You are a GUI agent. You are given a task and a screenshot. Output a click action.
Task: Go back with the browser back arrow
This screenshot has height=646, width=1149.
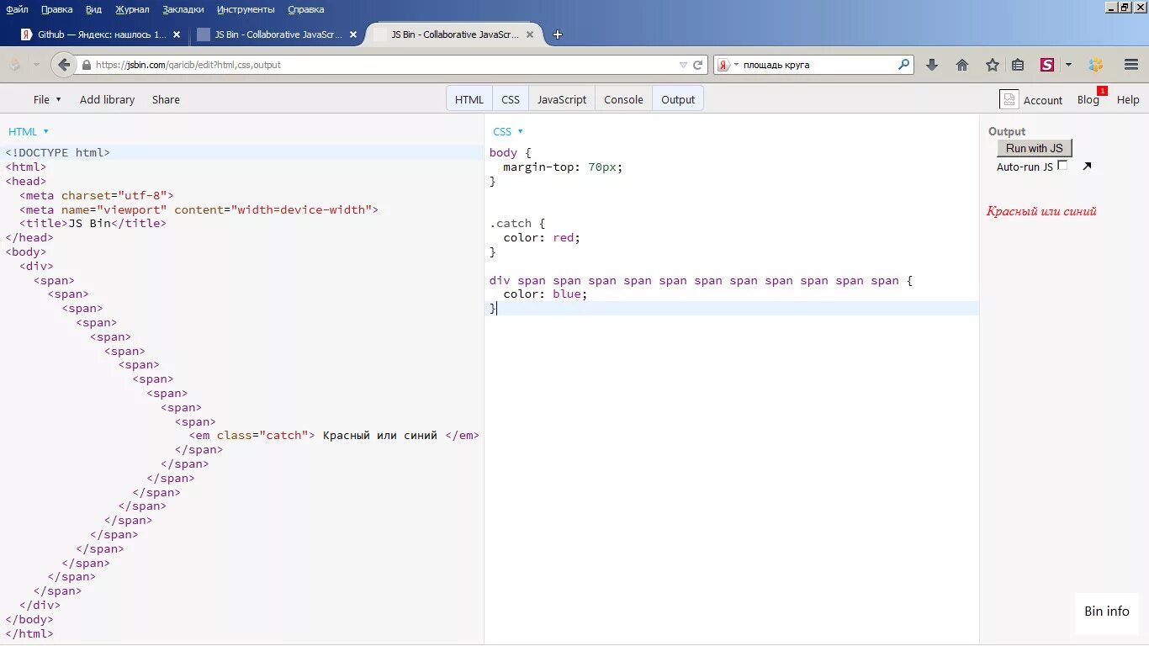[x=64, y=65]
